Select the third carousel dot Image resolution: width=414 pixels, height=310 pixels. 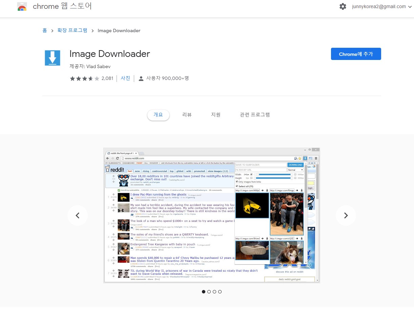(x=214, y=292)
